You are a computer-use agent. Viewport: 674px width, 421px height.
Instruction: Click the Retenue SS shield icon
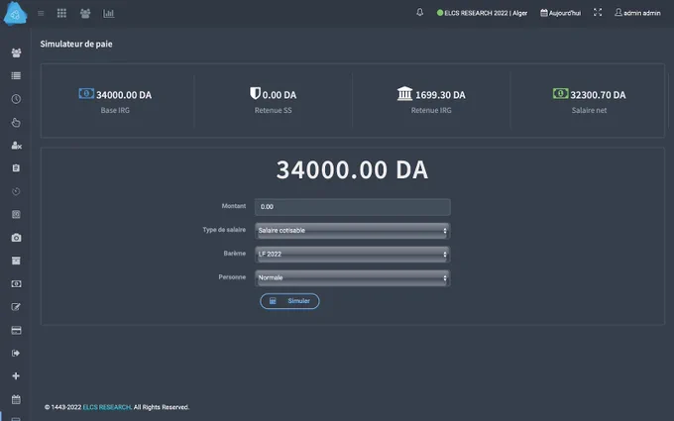255,93
